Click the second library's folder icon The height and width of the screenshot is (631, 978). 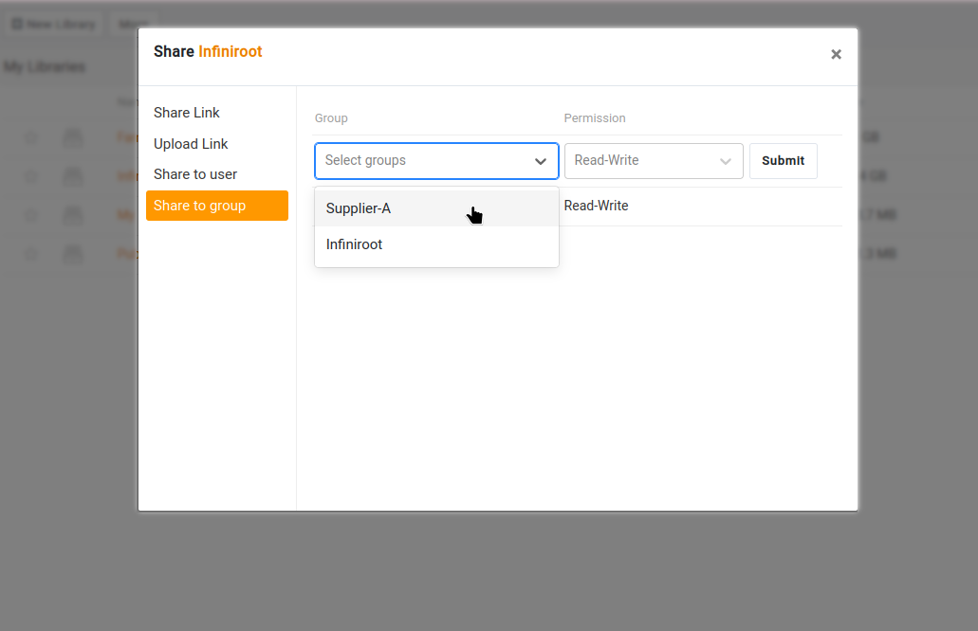(x=73, y=176)
